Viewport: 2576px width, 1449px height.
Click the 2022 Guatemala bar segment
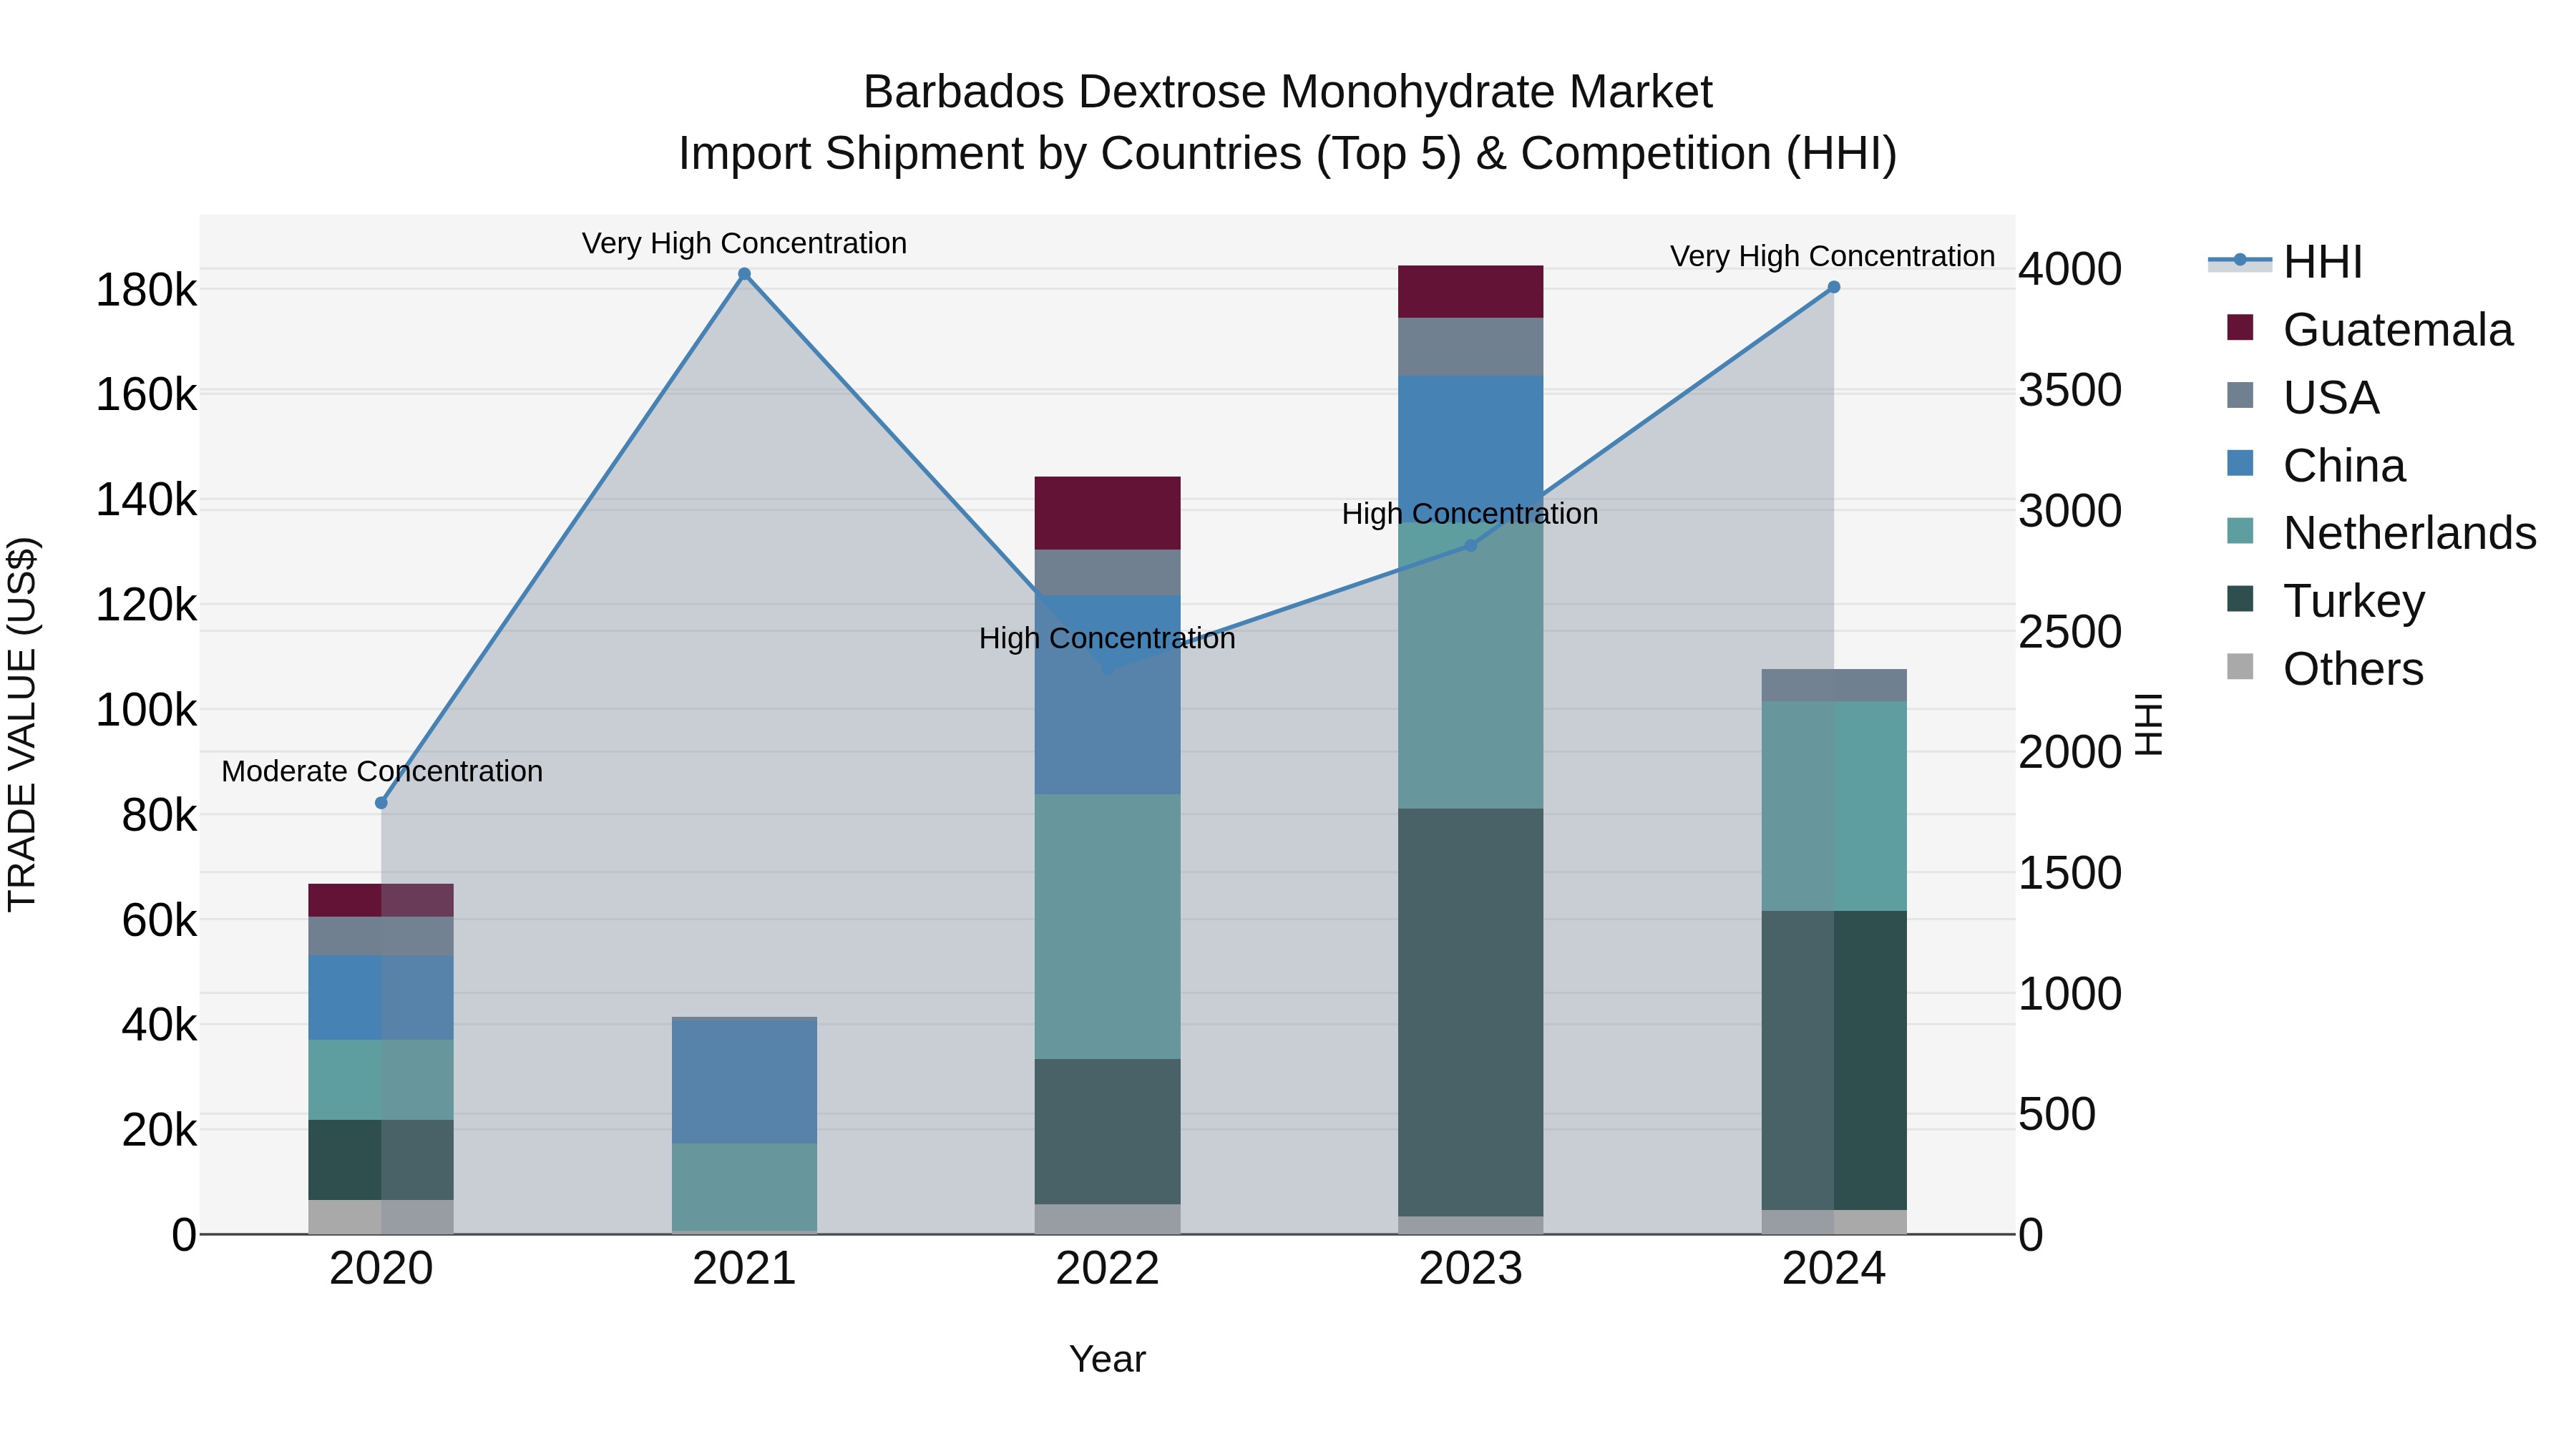tap(1107, 513)
